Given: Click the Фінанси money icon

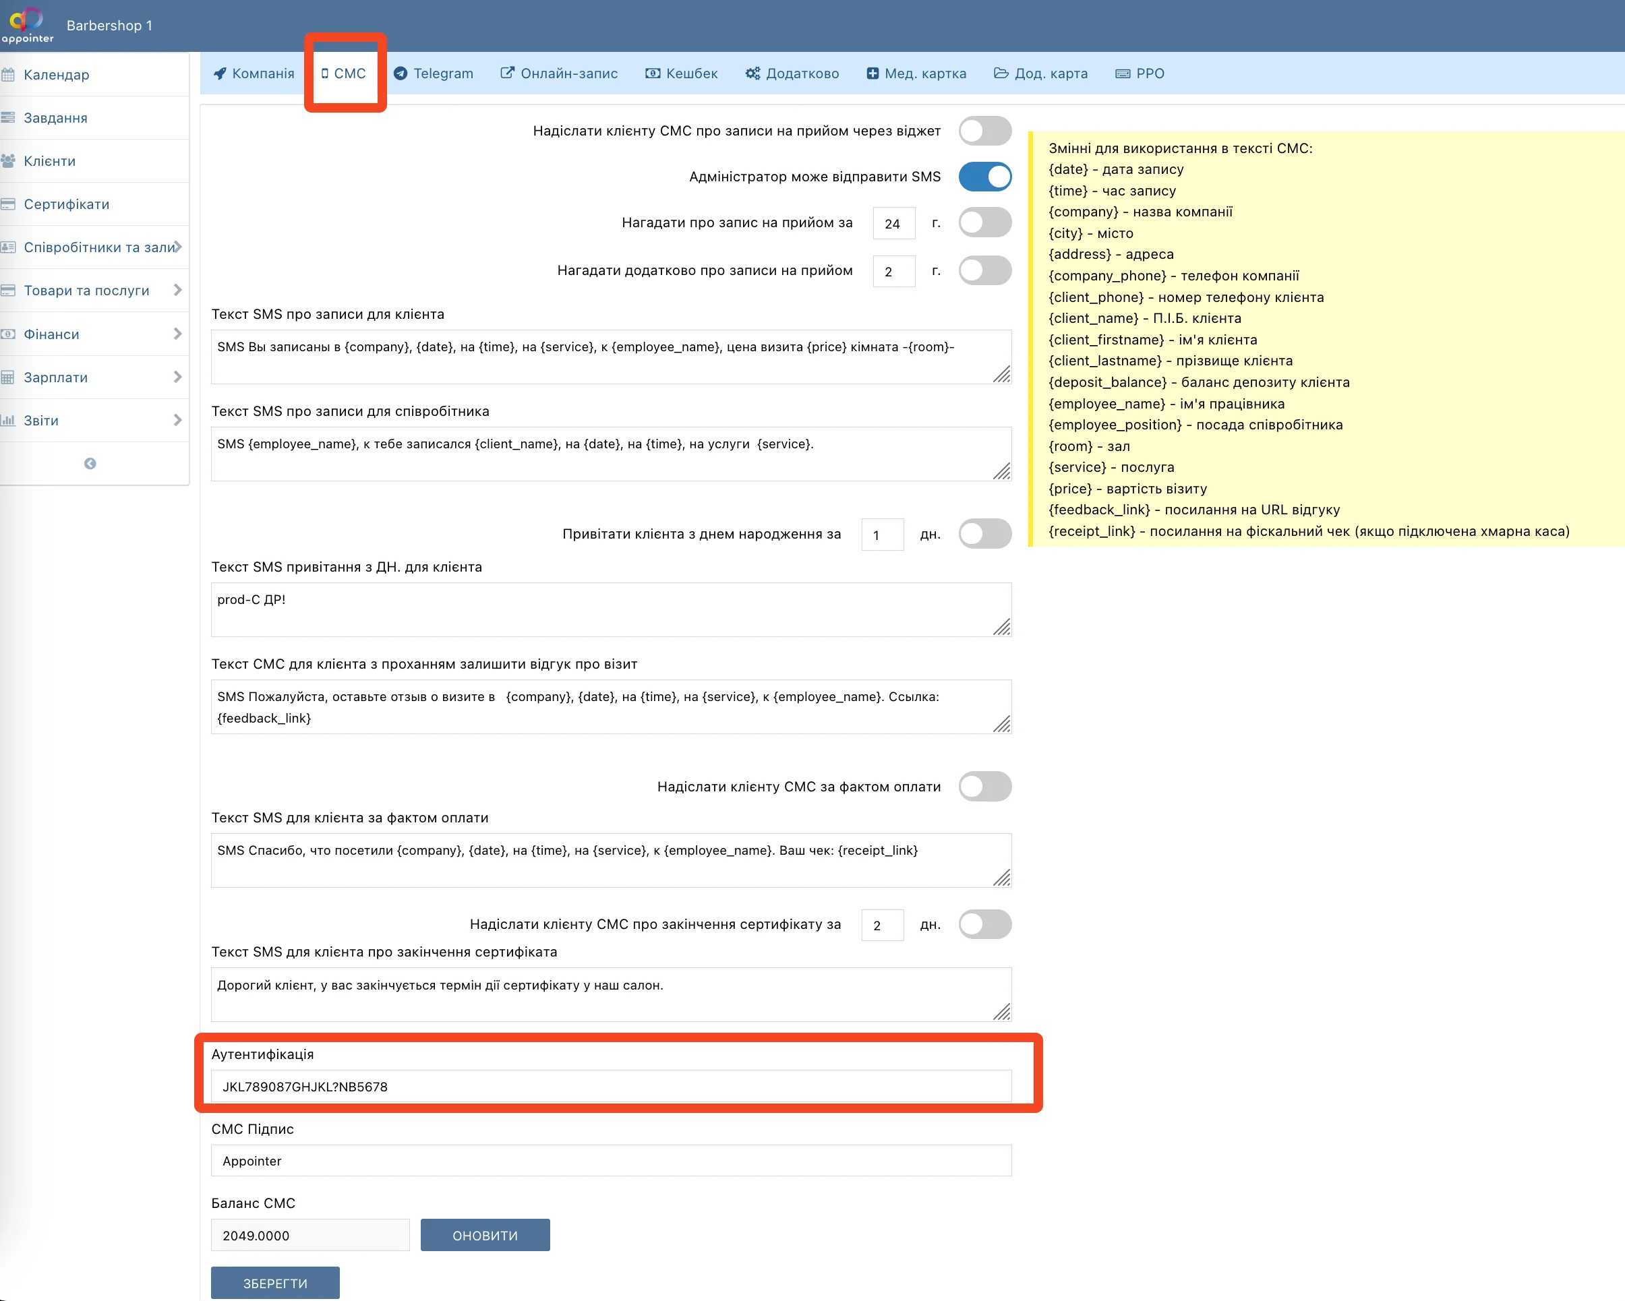Looking at the screenshot, I should (8, 334).
